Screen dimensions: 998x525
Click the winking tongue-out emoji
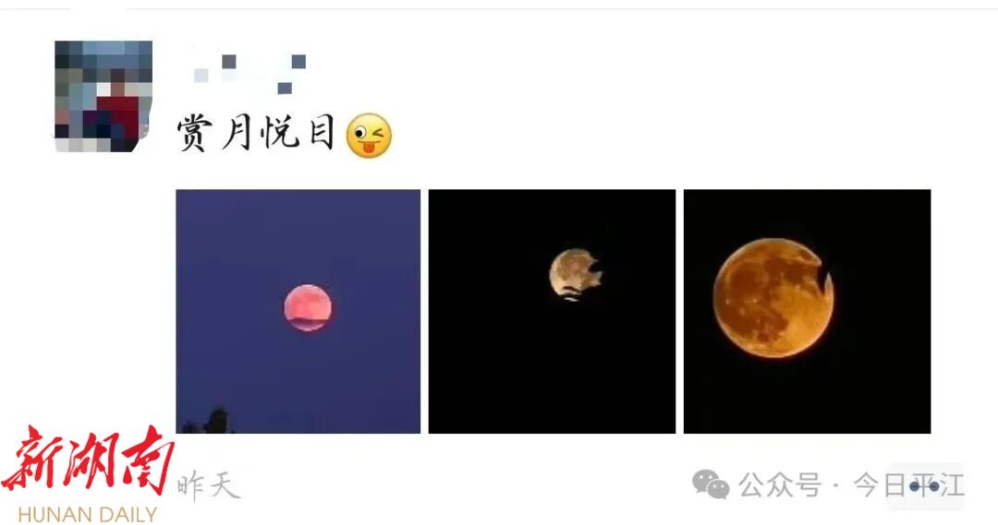pos(369,136)
